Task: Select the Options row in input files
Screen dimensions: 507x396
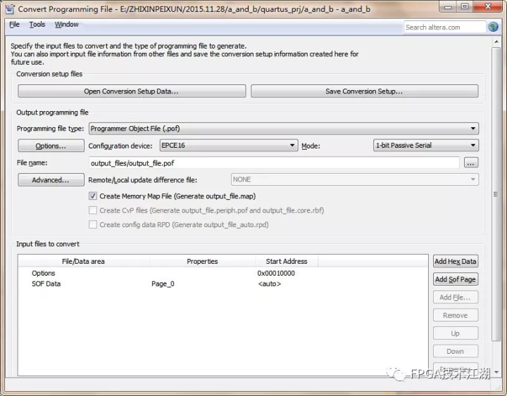Action: 223,273
